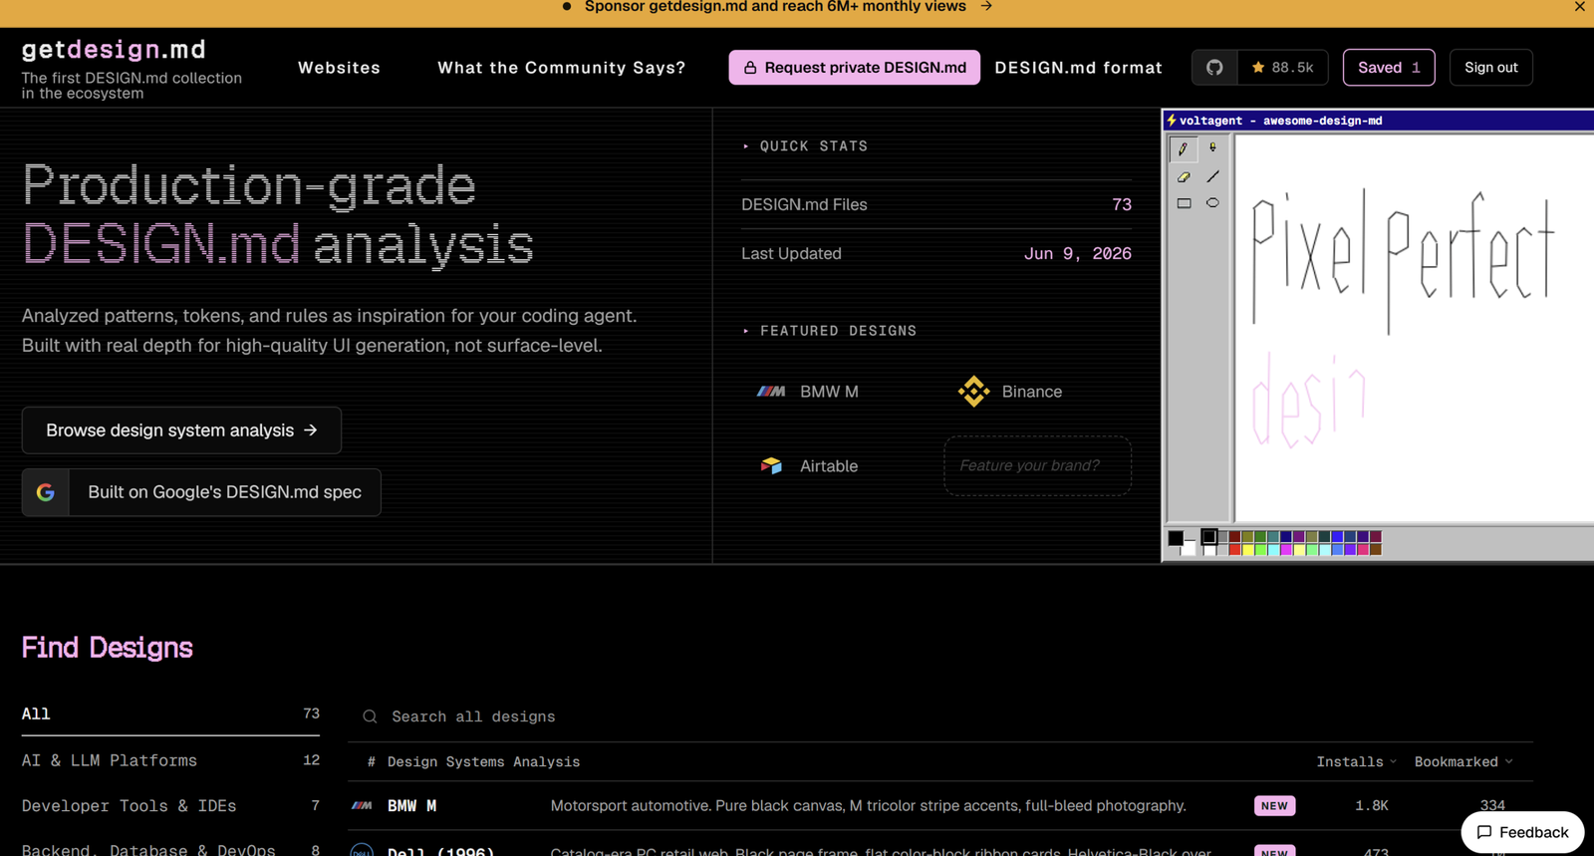Open DESIGN.md format nav link
Image resolution: width=1594 pixels, height=856 pixels.
(1079, 68)
